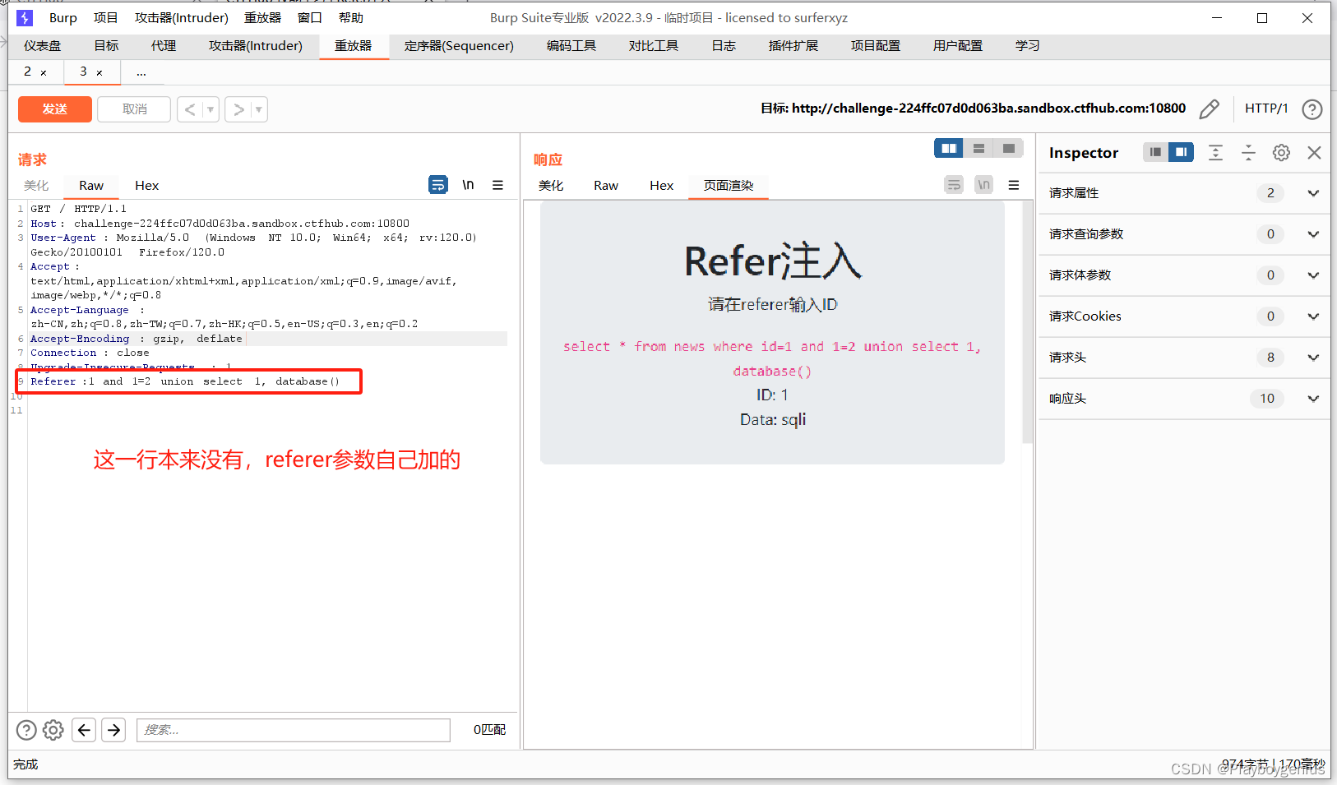Open the 日志 tab
The height and width of the screenshot is (785, 1337).
click(x=724, y=46)
